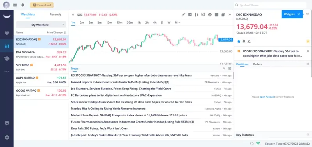Click the open Account link

(x=267, y=97)
